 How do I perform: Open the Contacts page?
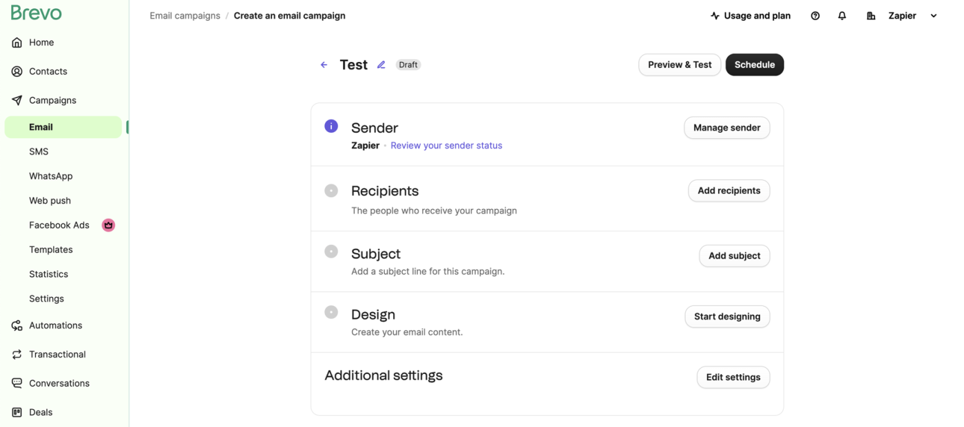(x=48, y=72)
